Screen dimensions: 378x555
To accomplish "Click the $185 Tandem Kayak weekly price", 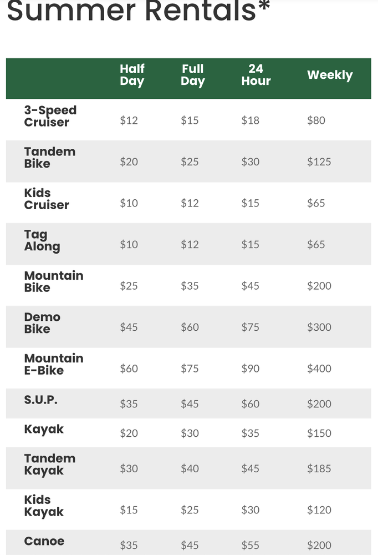I will click(319, 468).
